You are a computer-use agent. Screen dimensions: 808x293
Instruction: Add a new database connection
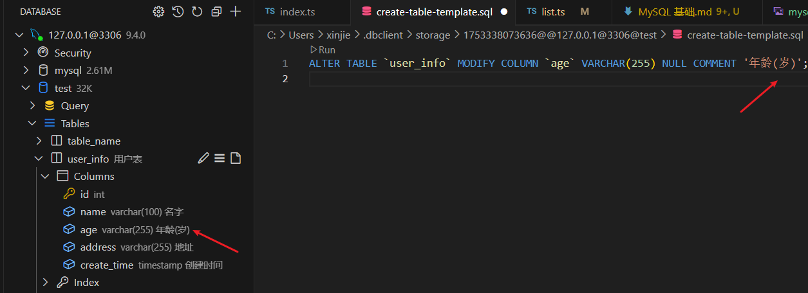point(236,12)
